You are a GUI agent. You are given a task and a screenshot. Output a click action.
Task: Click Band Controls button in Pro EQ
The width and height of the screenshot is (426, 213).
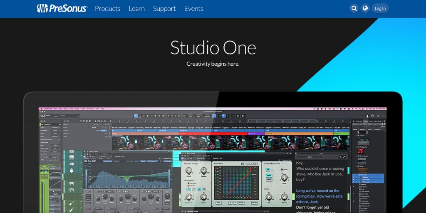[x=108, y=161]
